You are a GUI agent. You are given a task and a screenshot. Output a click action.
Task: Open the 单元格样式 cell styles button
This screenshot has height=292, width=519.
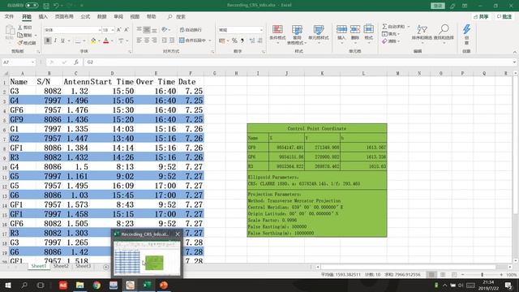tap(319, 33)
